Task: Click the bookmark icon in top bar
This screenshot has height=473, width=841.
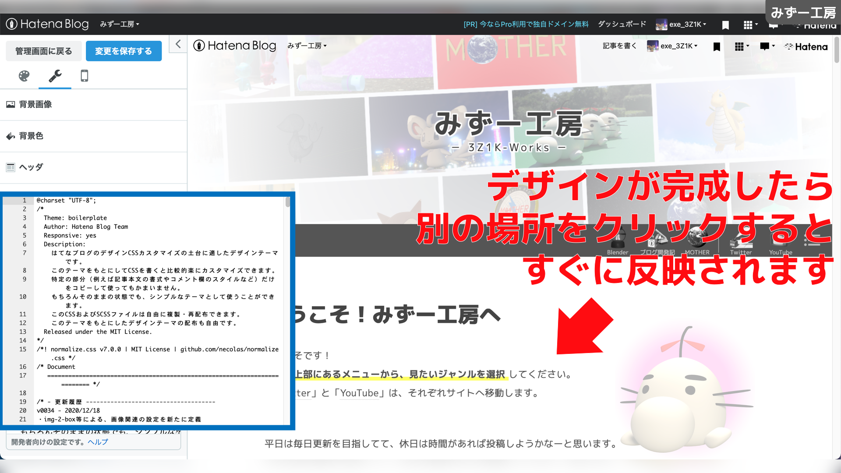Action: 725,25
